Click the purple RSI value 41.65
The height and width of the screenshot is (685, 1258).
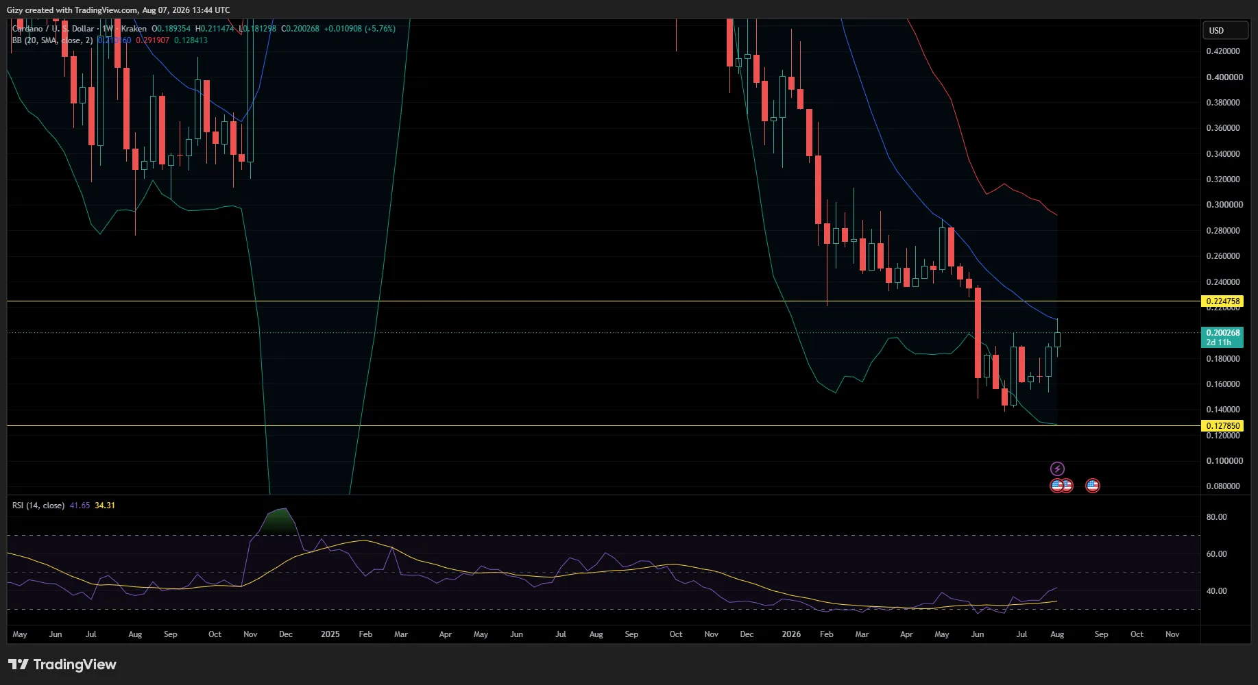click(x=80, y=506)
